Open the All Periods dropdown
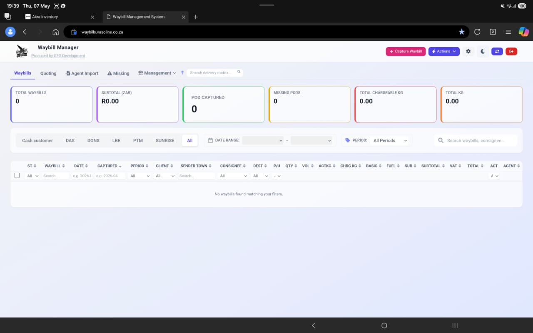The image size is (533, 333). click(390, 140)
